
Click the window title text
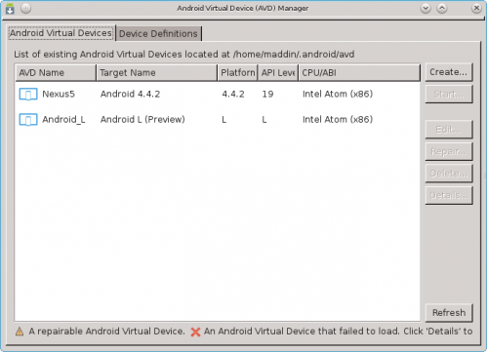(243, 8)
